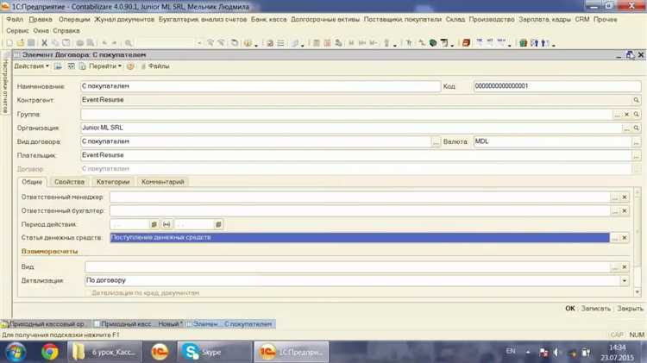The image size is (647, 363).
Task: Open the Windows Start menu
Action: point(16,351)
